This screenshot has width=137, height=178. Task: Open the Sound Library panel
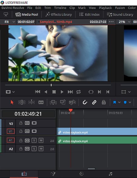coord(120,15)
